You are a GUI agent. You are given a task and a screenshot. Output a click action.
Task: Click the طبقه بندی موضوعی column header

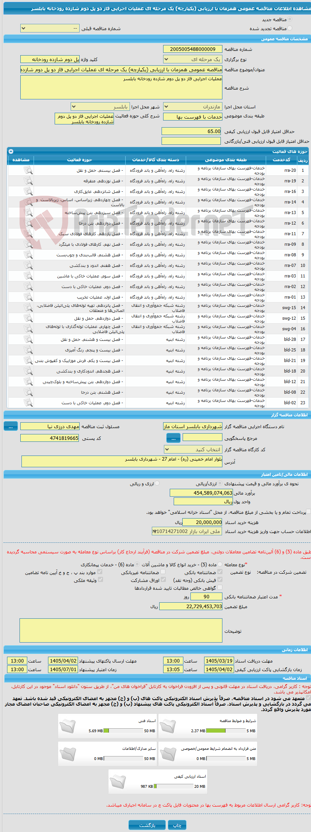[x=226, y=160]
